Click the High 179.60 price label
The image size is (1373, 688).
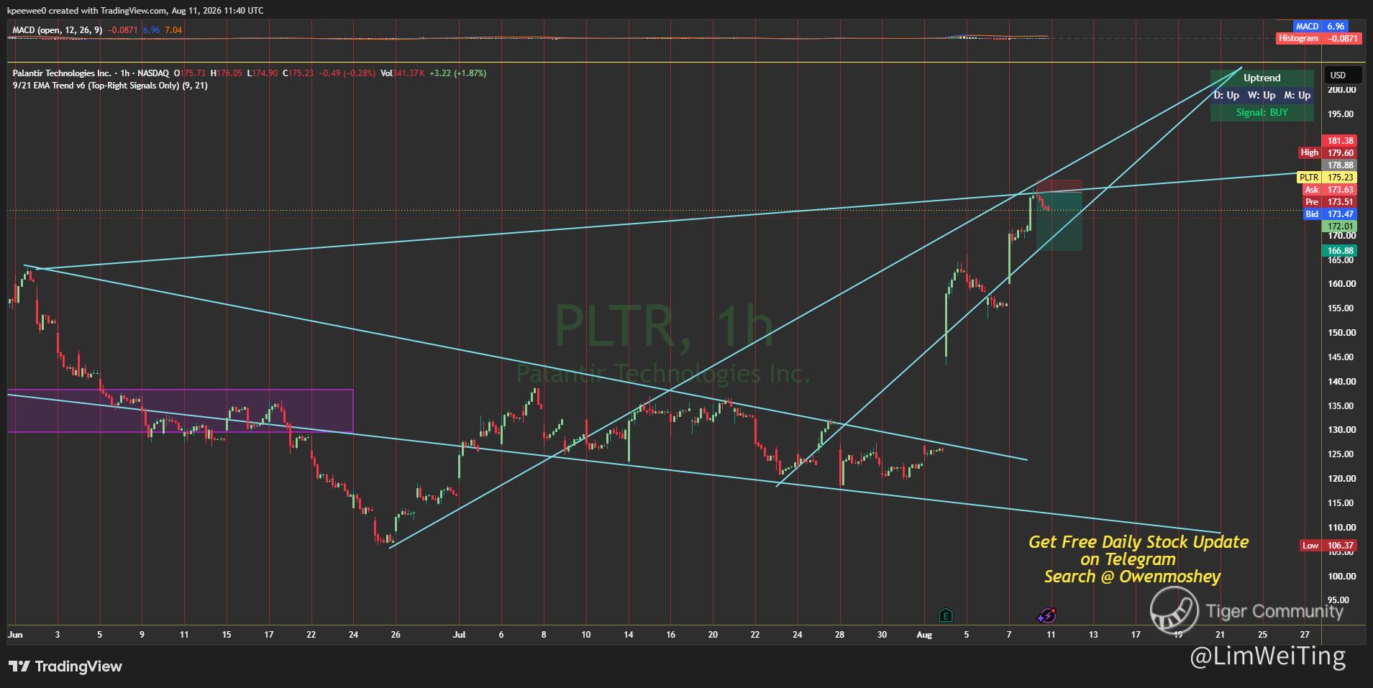[x=1328, y=152]
